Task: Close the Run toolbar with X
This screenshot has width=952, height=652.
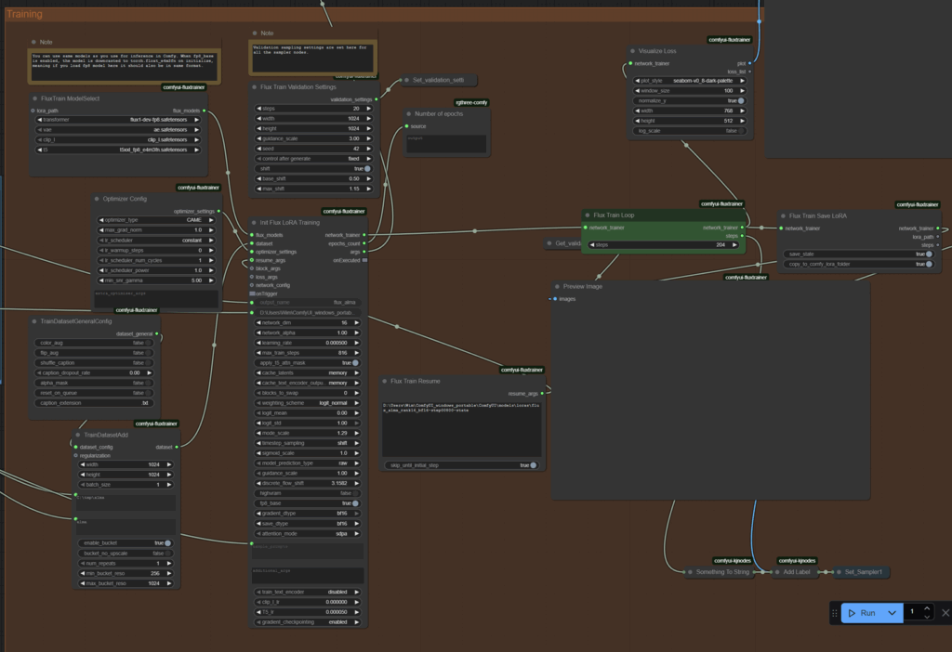Action: 945,613
